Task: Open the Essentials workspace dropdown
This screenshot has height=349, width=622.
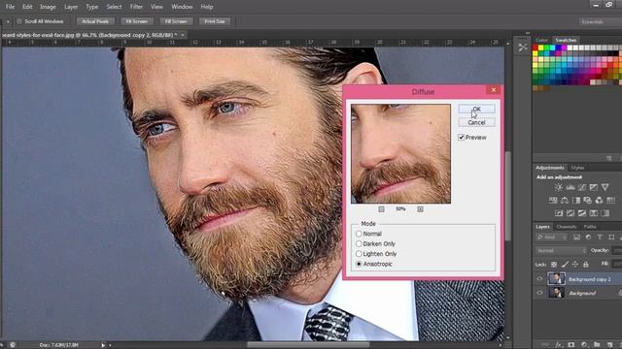Action: (x=600, y=21)
